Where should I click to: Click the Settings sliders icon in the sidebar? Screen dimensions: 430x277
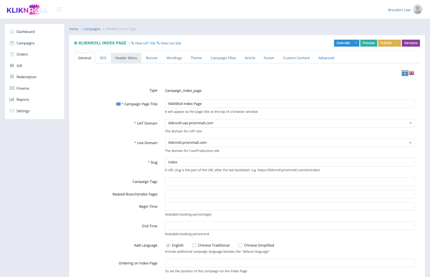12,111
